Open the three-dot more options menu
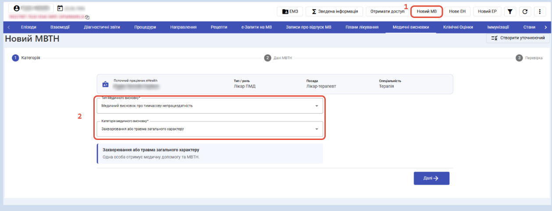552x211 pixels. coord(539,11)
